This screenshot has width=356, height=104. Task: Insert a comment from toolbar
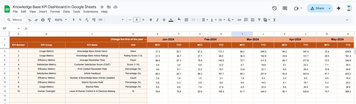(x=246, y=20)
